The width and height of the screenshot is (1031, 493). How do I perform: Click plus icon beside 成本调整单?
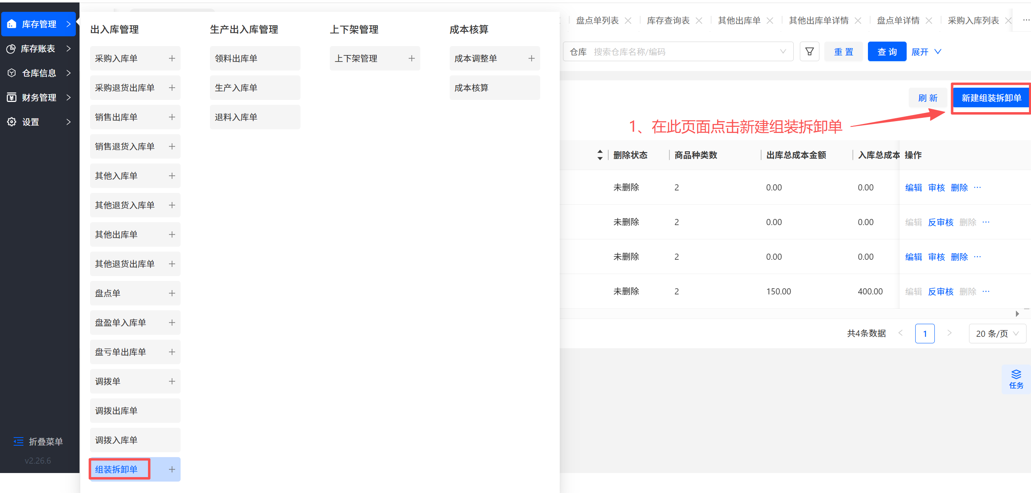pos(532,58)
